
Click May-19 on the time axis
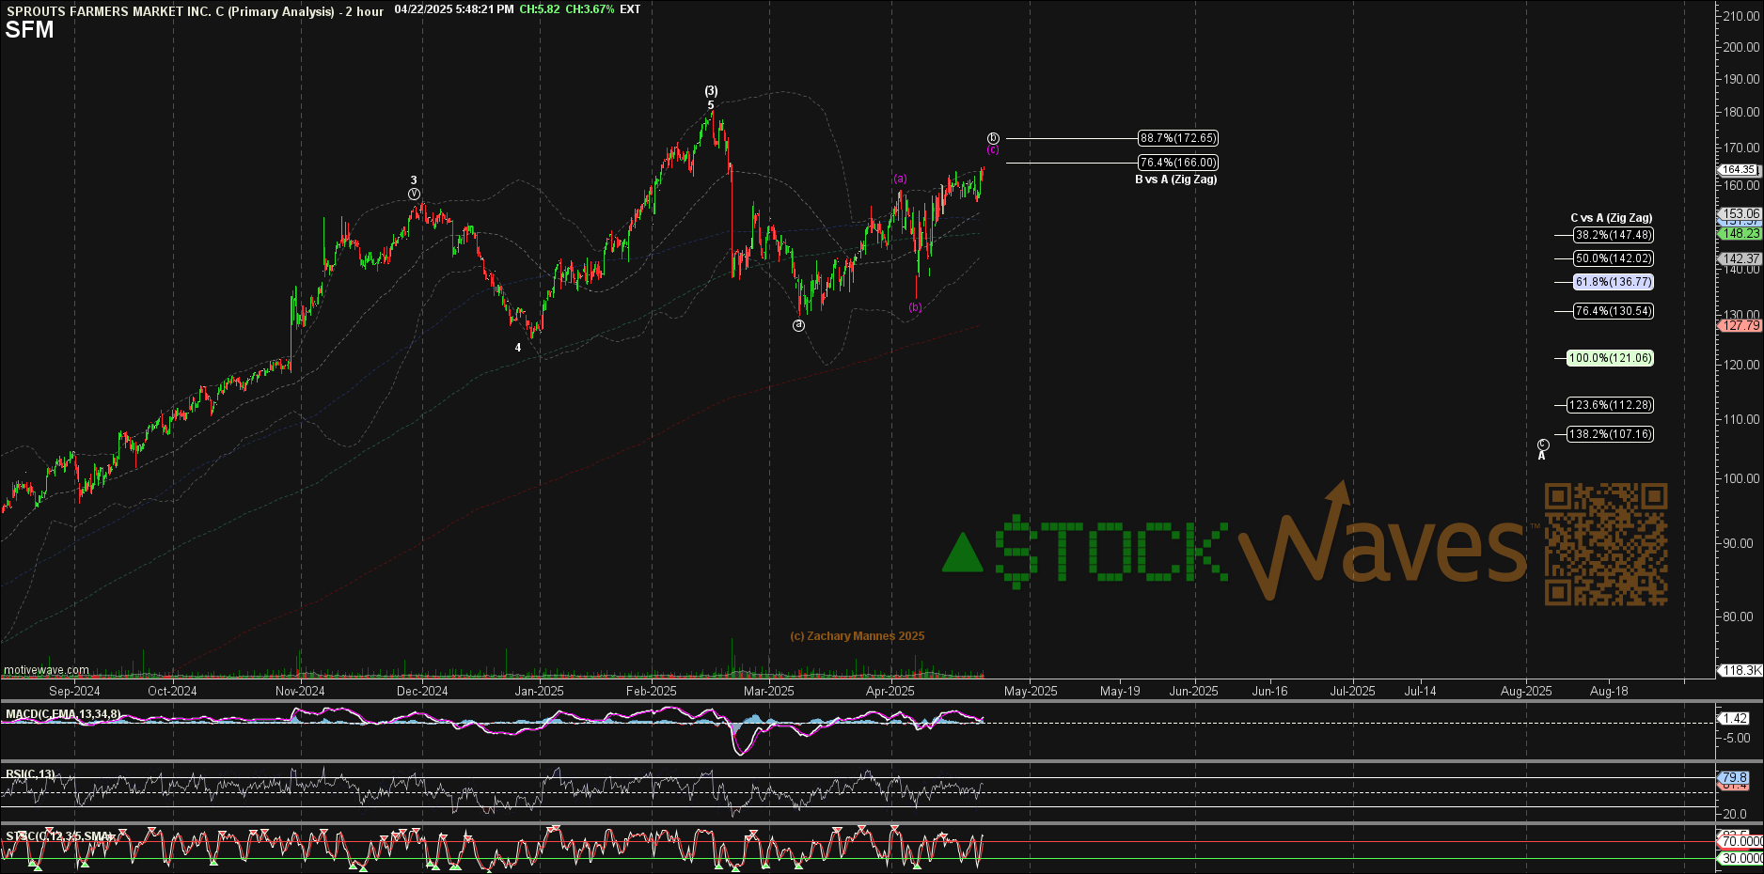coord(1120,691)
